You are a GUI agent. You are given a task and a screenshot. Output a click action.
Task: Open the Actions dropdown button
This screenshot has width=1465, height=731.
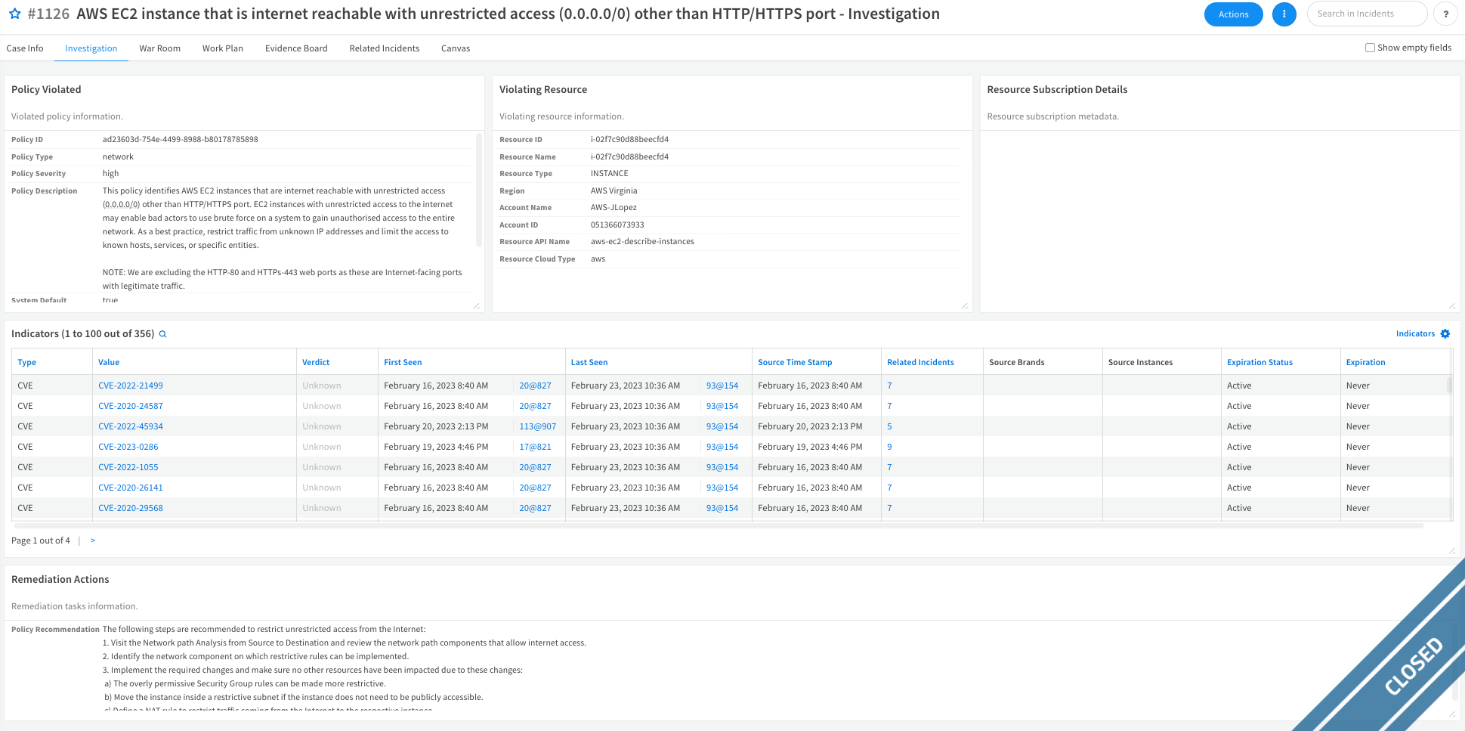tap(1233, 14)
